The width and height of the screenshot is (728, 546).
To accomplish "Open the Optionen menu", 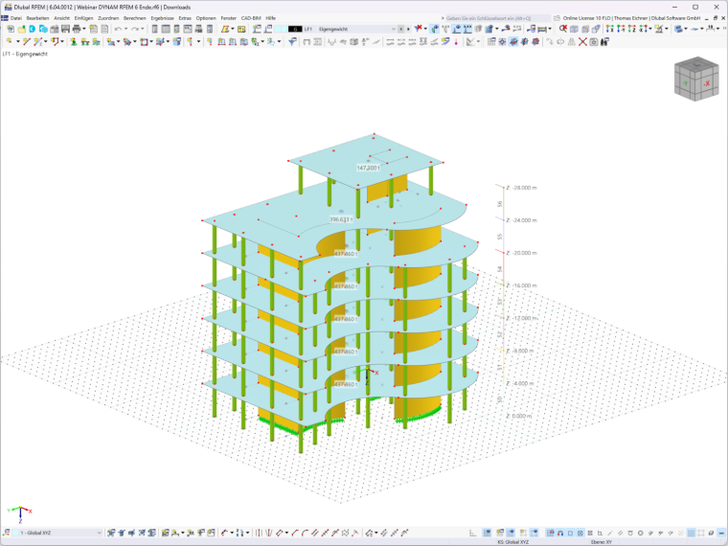I will coord(206,18).
